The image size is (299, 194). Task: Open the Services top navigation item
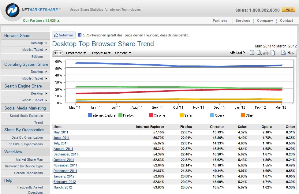tap(243, 21)
